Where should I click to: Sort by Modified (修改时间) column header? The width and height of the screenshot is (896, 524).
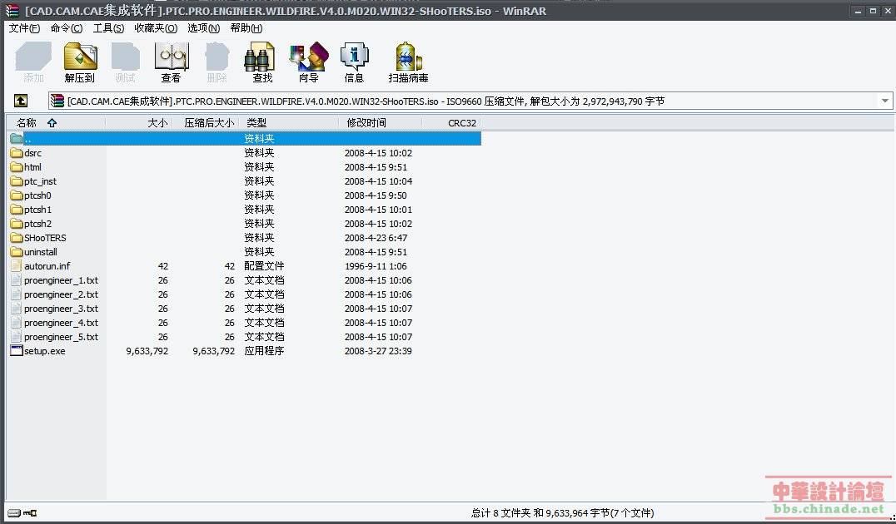(380, 123)
